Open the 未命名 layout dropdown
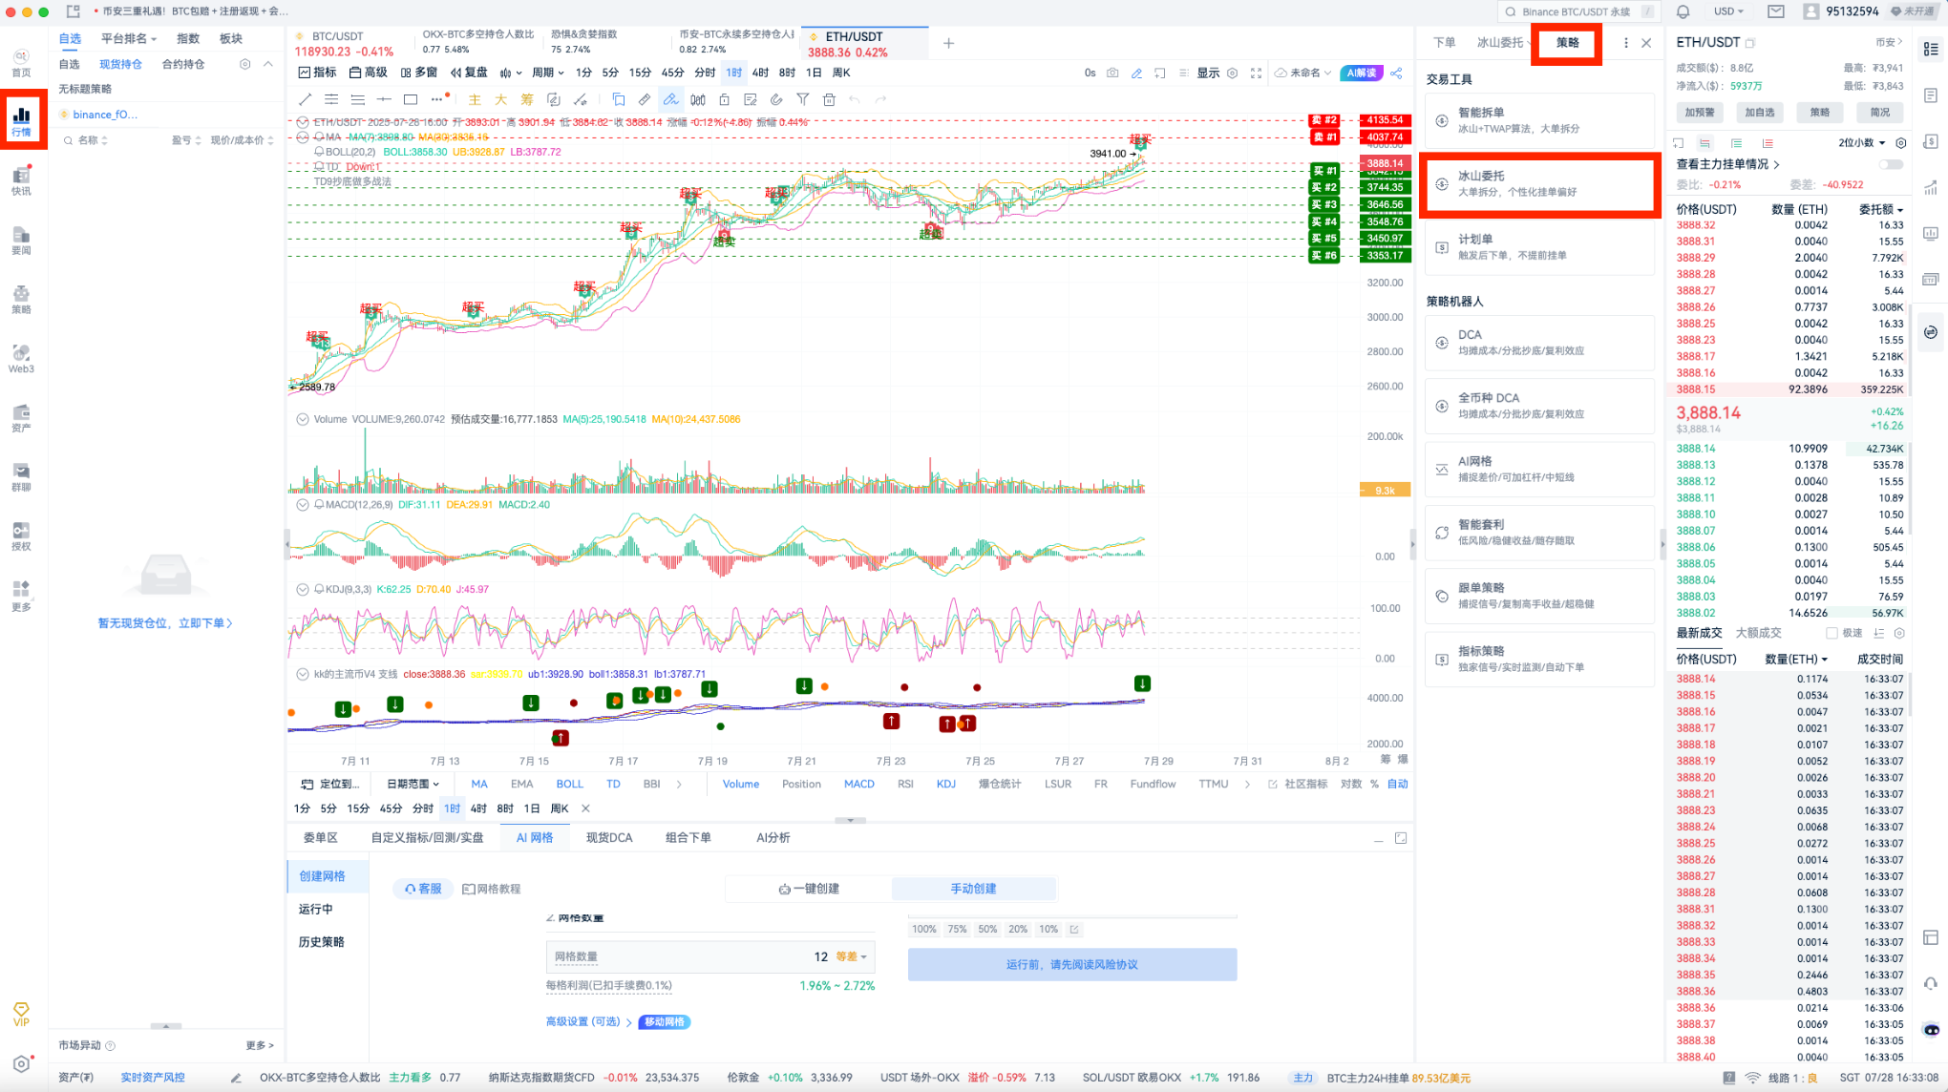The width and height of the screenshot is (1948, 1092). [x=1302, y=73]
